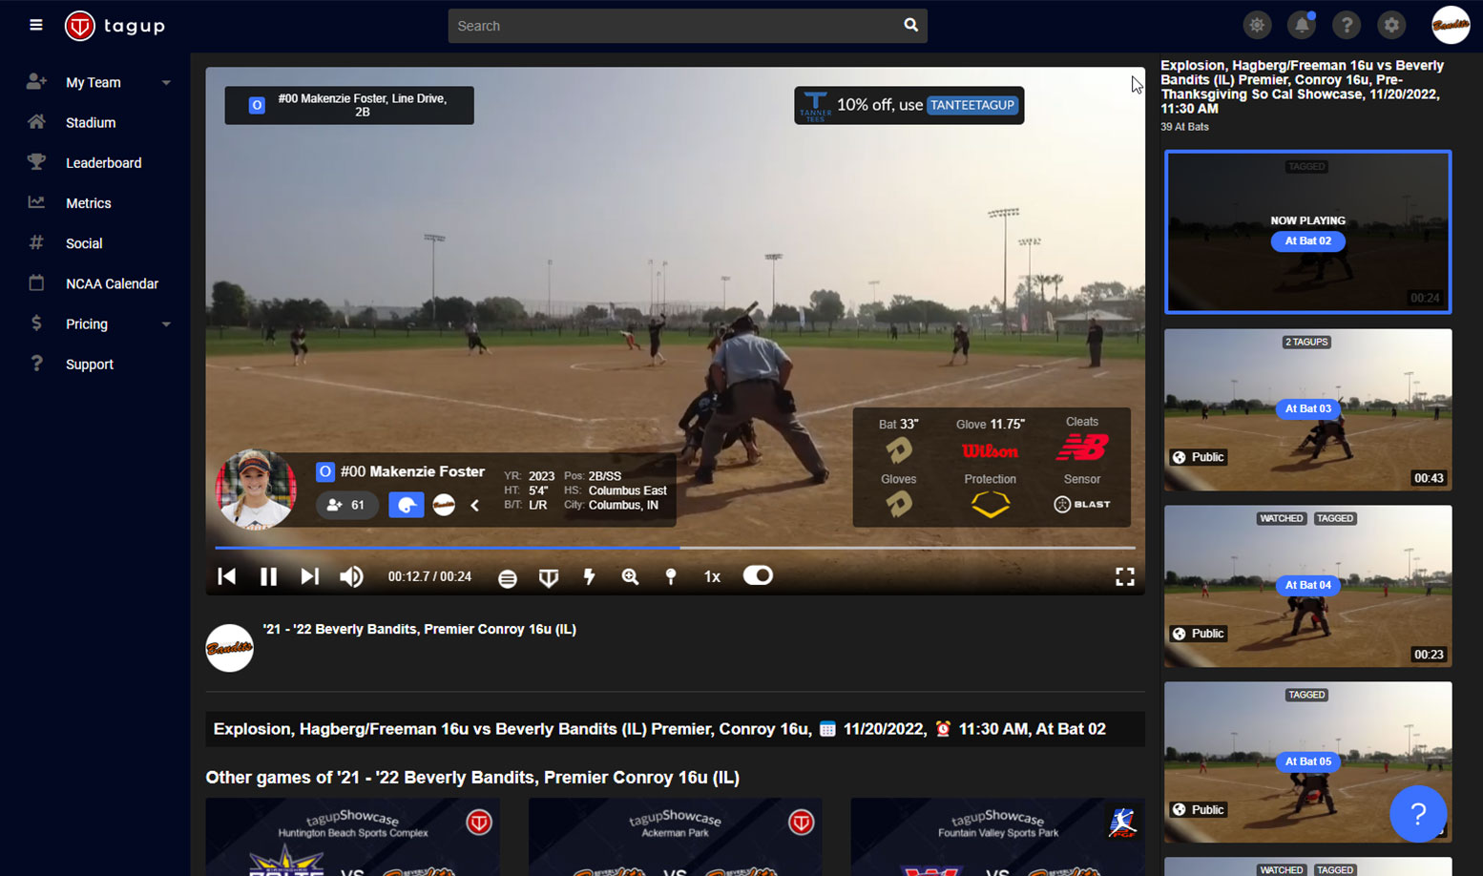This screenshot has height=876, width=1483.
Task: Select the zoom magnifier icon below the video
Action: 630,576
